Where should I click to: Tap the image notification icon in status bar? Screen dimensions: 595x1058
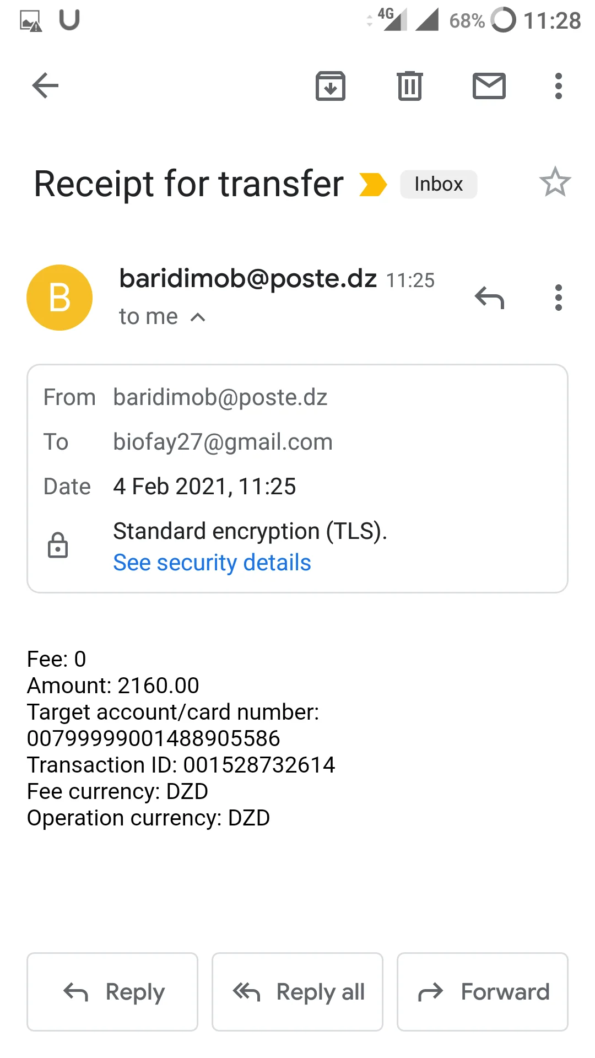[x=31, y=21]
